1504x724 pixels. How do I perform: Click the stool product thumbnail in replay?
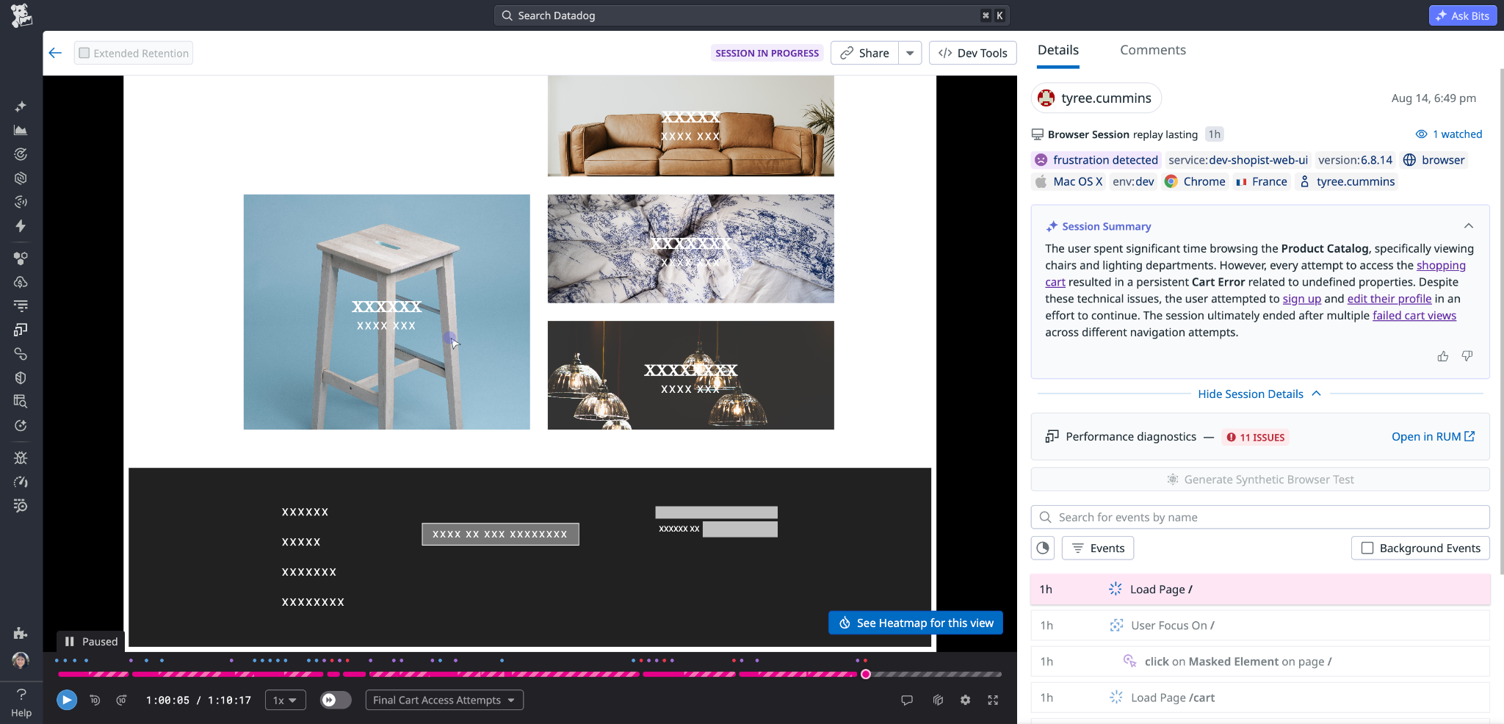point(386,311)
